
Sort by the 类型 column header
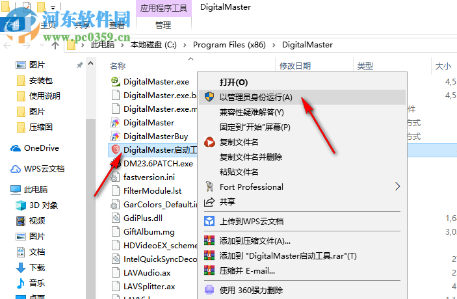(365, 66)
